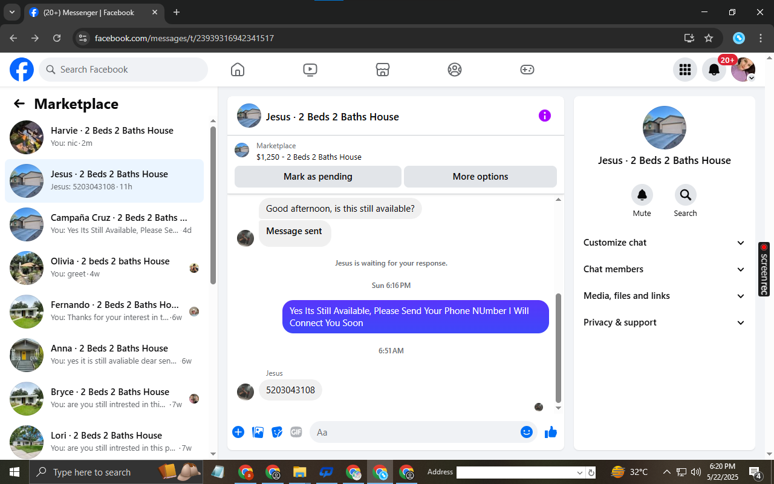Click chat header title Jesus 2 Beds 2 Baths

pyautogui.click(x=333, y=117)
